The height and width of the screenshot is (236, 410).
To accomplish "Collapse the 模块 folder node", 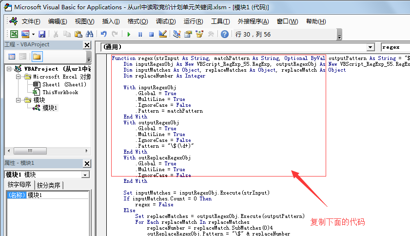I will (18, 100).
